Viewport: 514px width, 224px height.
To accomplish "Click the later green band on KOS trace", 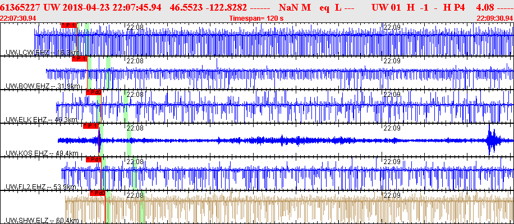I will point(129,140).
